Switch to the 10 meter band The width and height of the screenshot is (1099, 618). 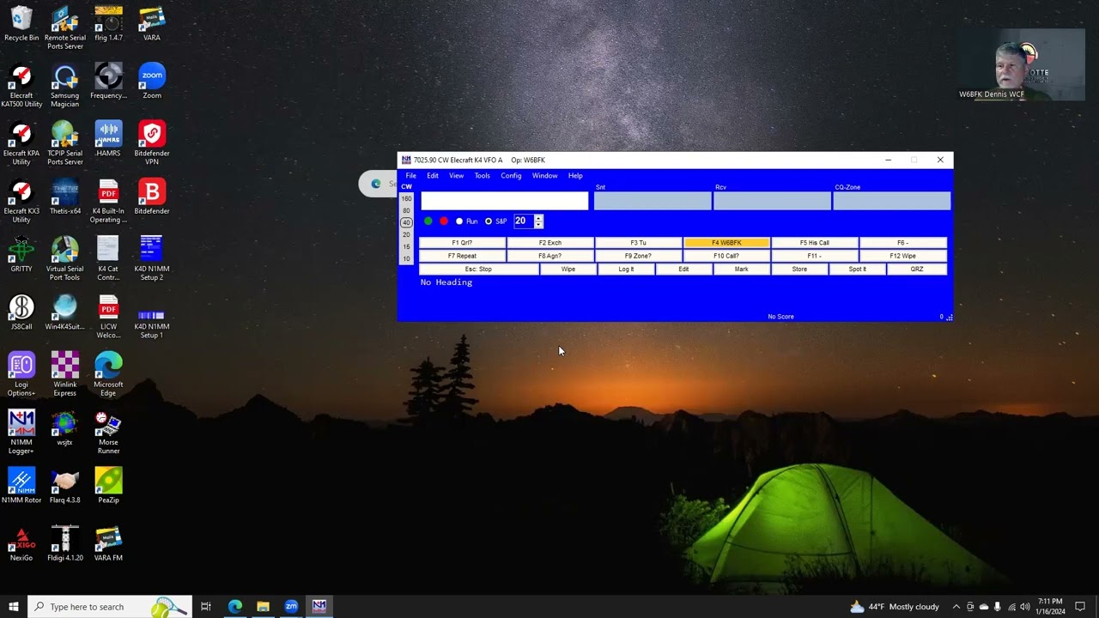(406, 258)
